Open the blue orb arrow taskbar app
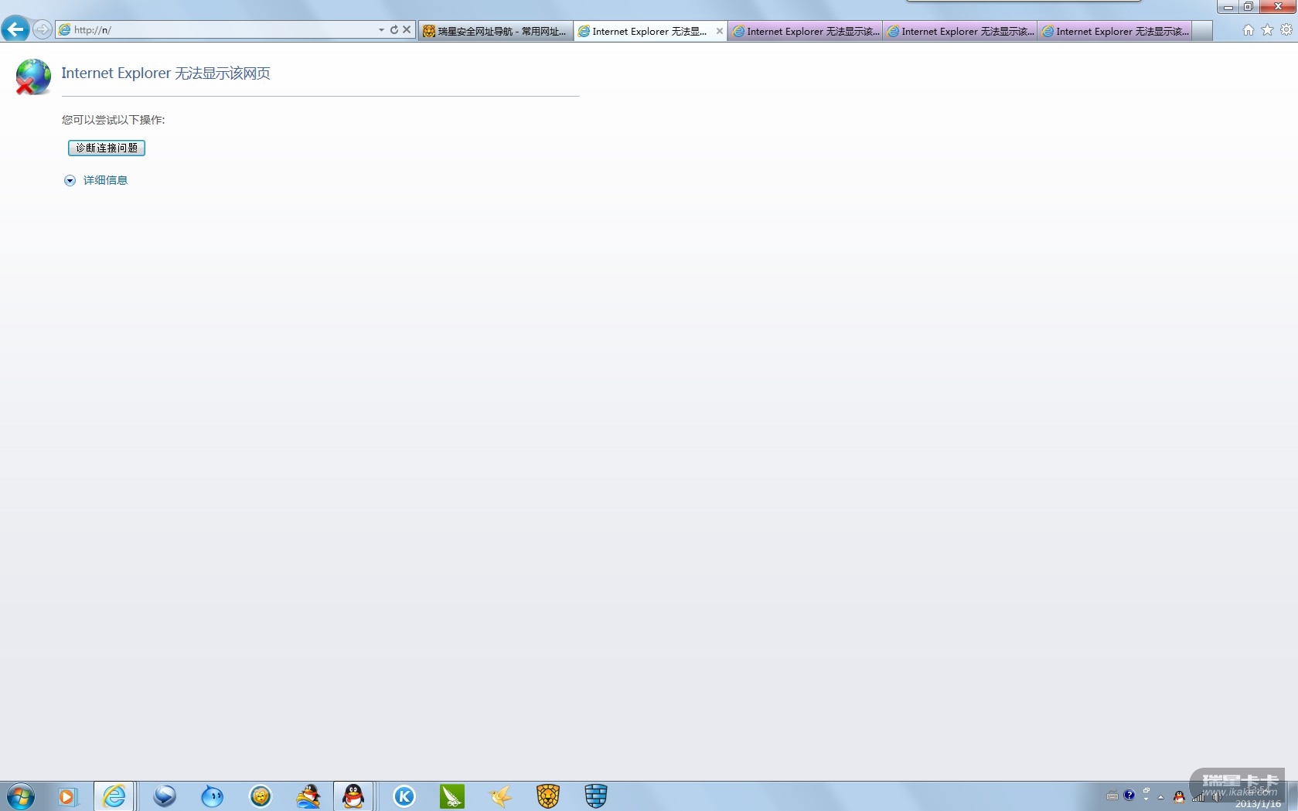Image resolution: width=1298 pixels, height=811 pixels. pos(165,796)
